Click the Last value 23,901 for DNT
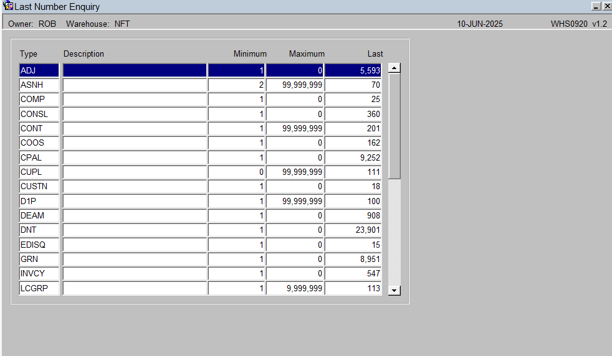This screenshot has height=356, width=612. [353, 230]
